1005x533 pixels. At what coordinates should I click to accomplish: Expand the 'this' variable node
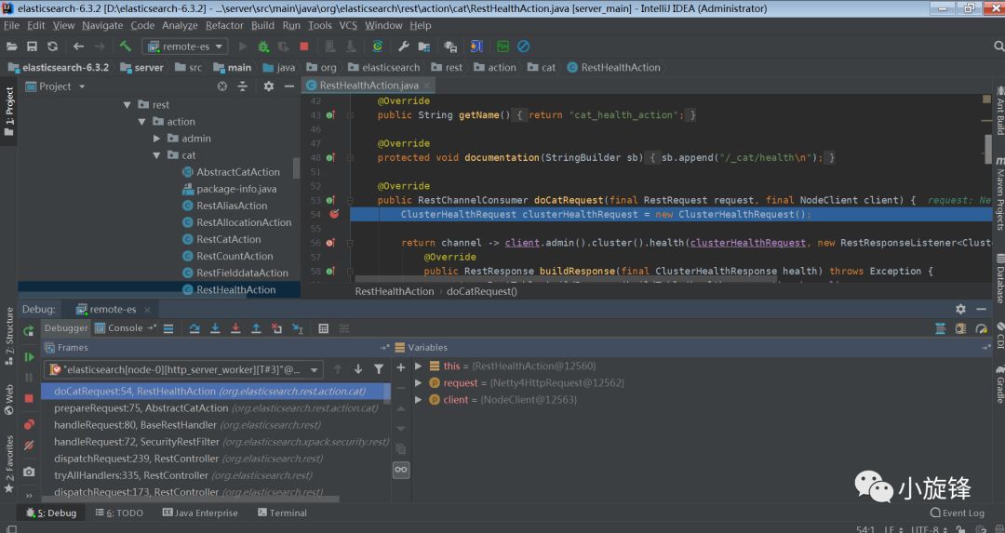[418, 366]
